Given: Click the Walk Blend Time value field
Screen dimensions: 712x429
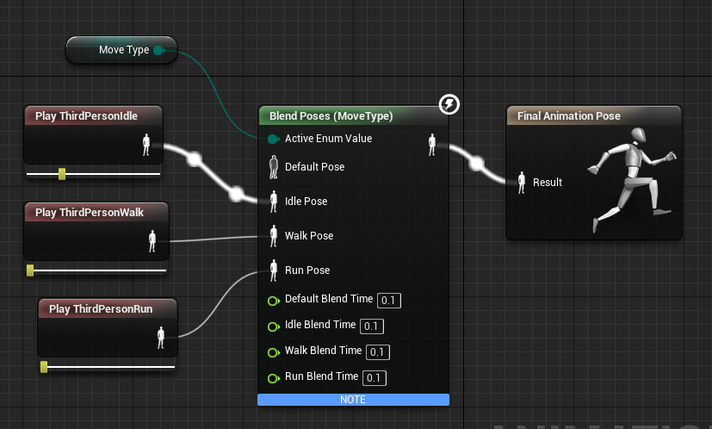Looking at the screenshot, I should click(377, 352).
